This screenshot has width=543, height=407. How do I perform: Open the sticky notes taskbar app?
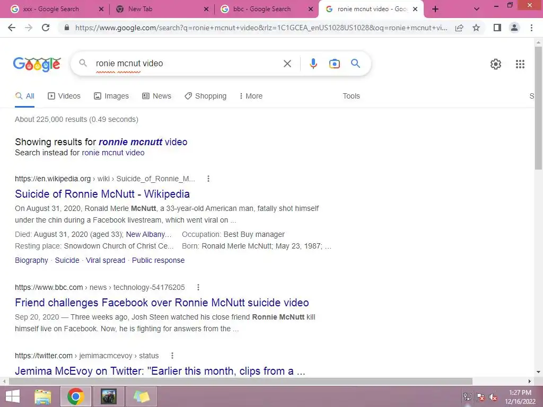tap(142, 396)
